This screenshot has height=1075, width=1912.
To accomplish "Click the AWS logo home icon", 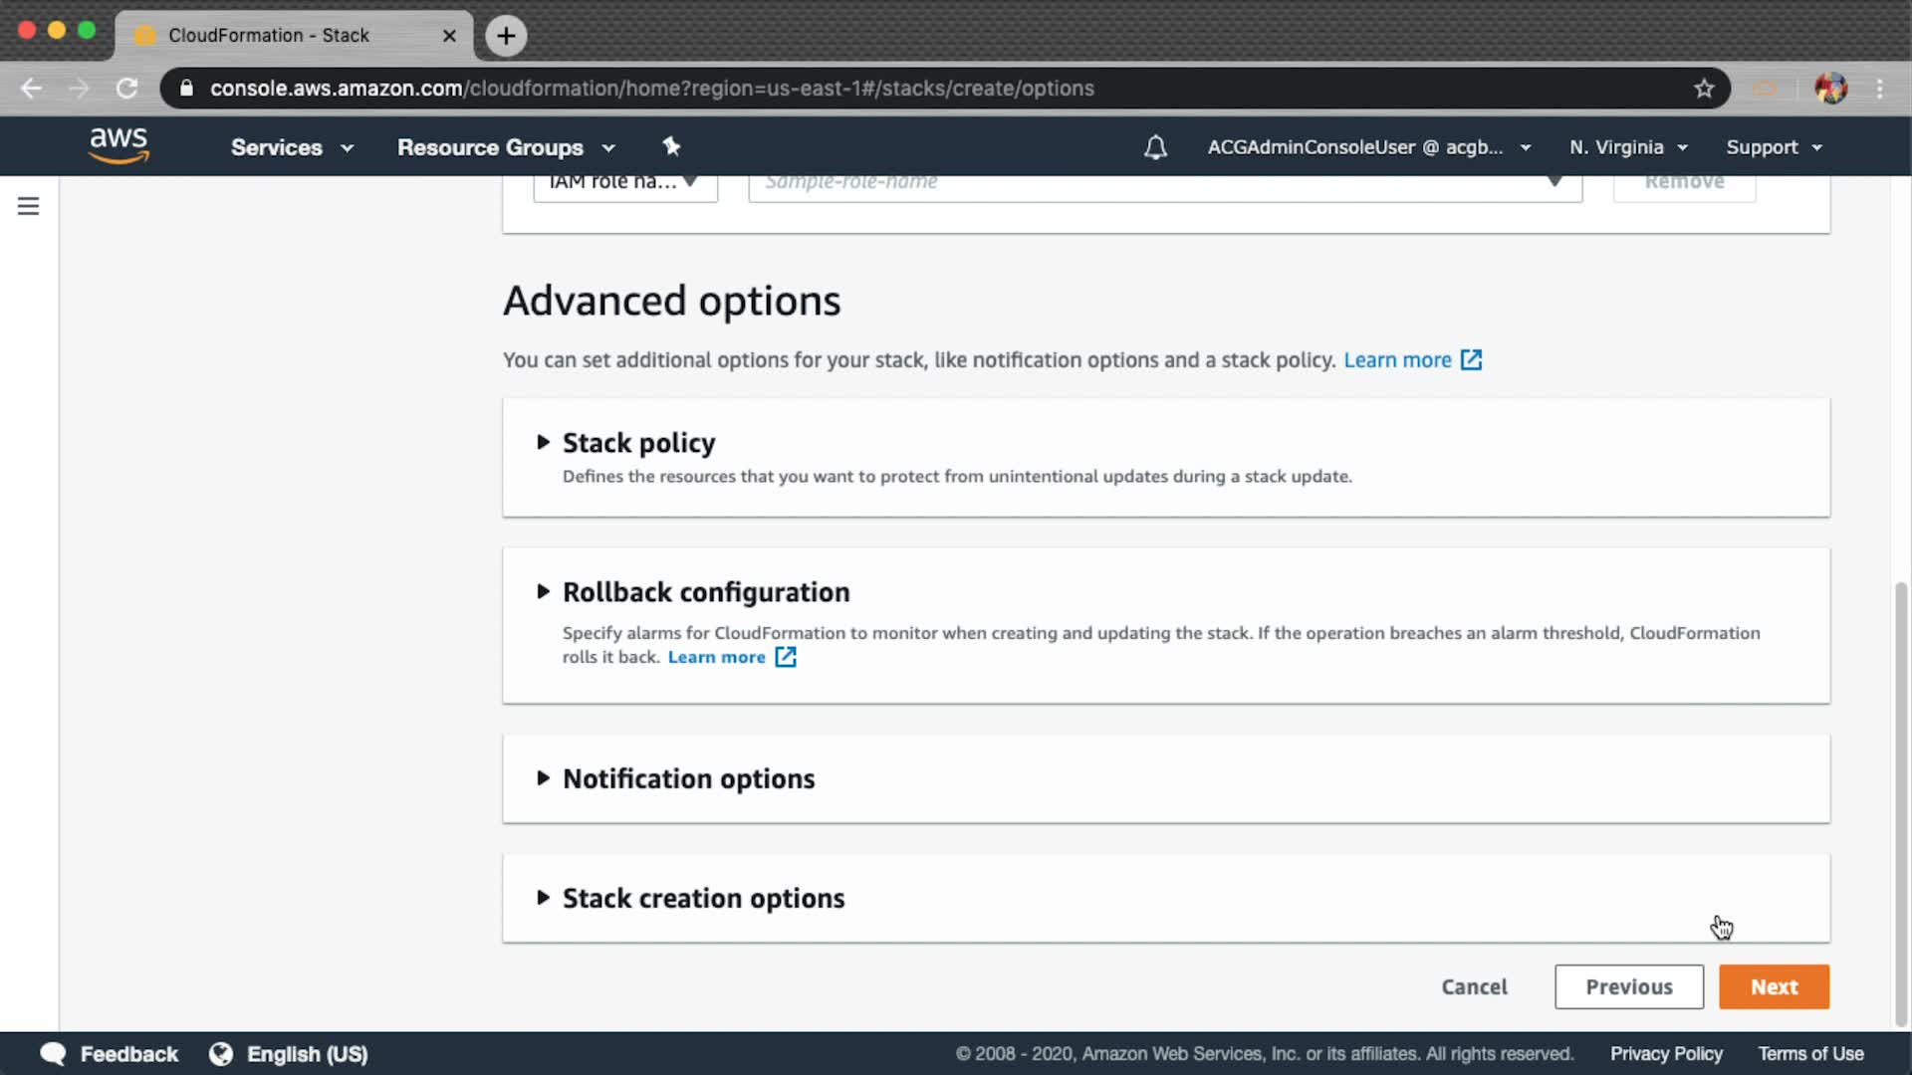I will click(119, 146).
